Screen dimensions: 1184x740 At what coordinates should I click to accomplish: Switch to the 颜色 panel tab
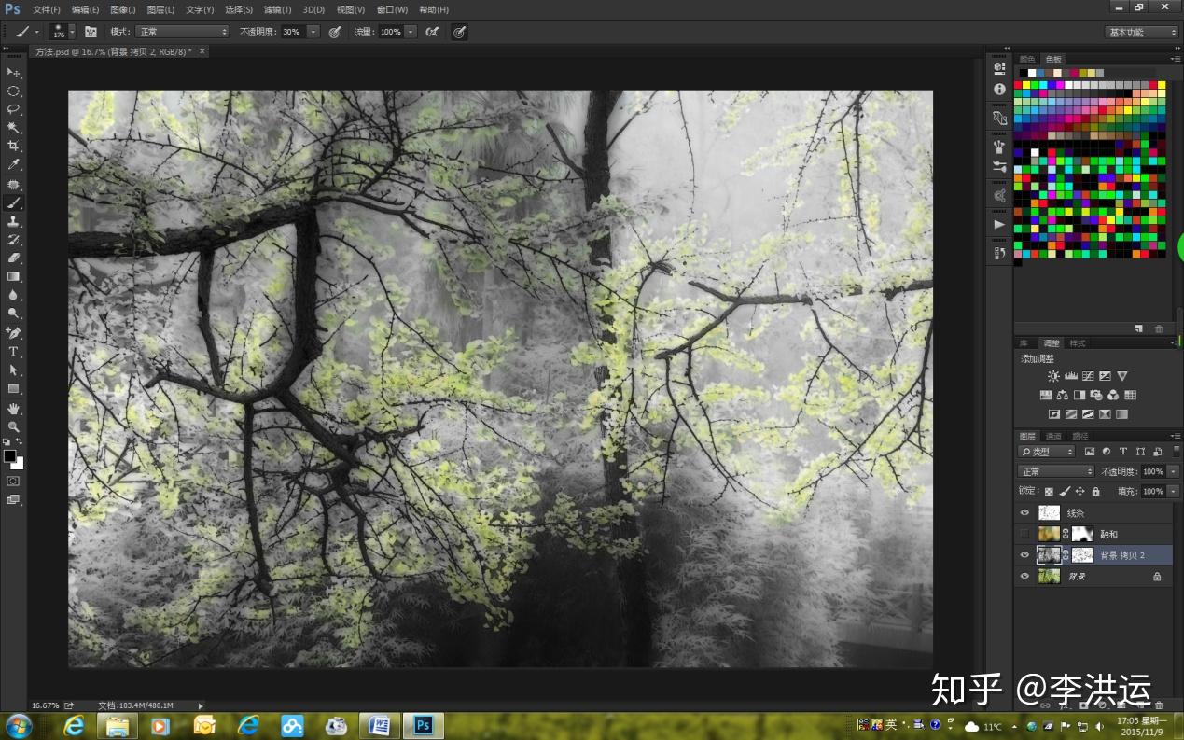tap(1027, 59)
